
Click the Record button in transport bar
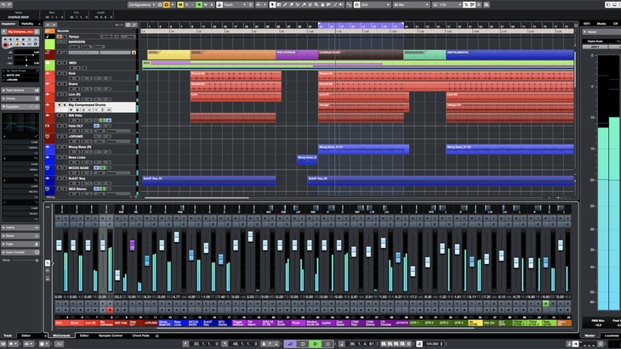328,344
